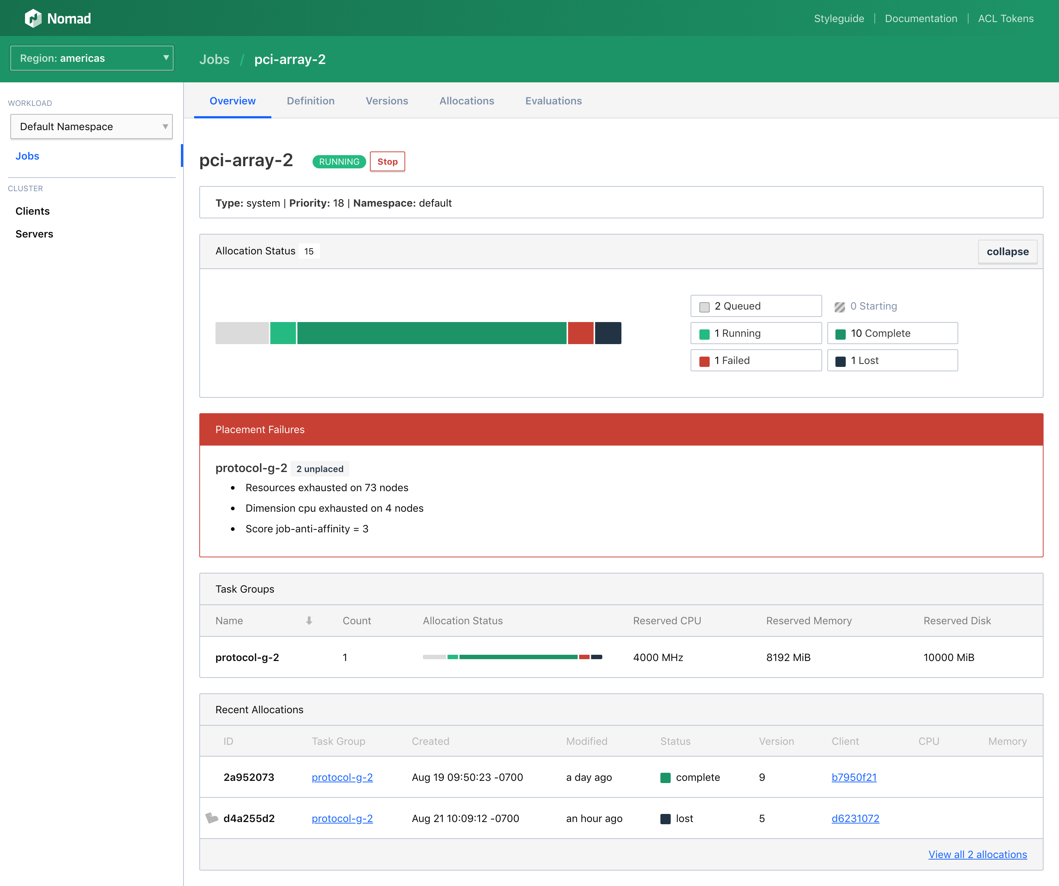This screenshot has width=1059, height=886.
Task: Click the sort arrow beside Name column
Action: (309, 621)
